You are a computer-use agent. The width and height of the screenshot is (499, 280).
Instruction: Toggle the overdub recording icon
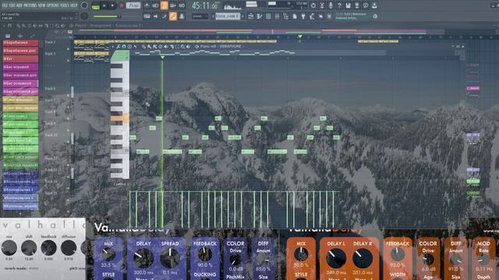(x=173, y=5)
